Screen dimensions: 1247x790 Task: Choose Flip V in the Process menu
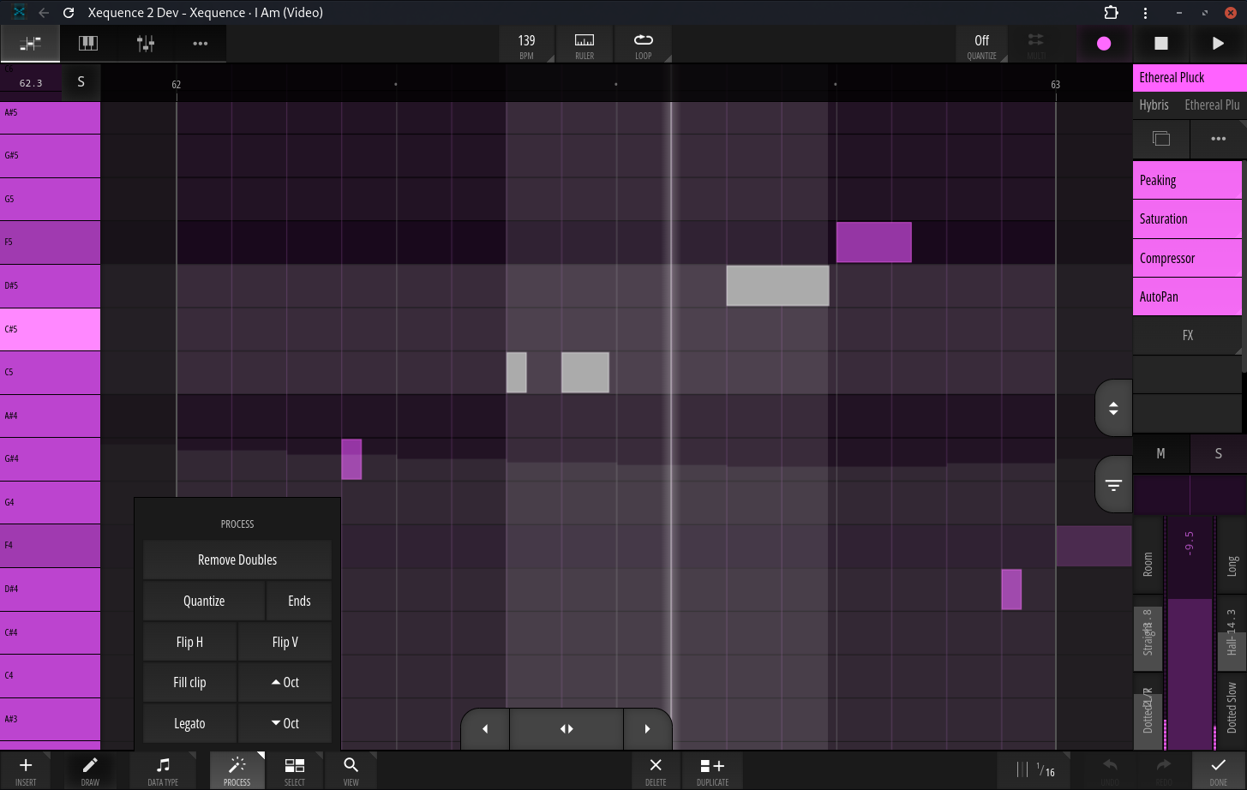(285, 642)
